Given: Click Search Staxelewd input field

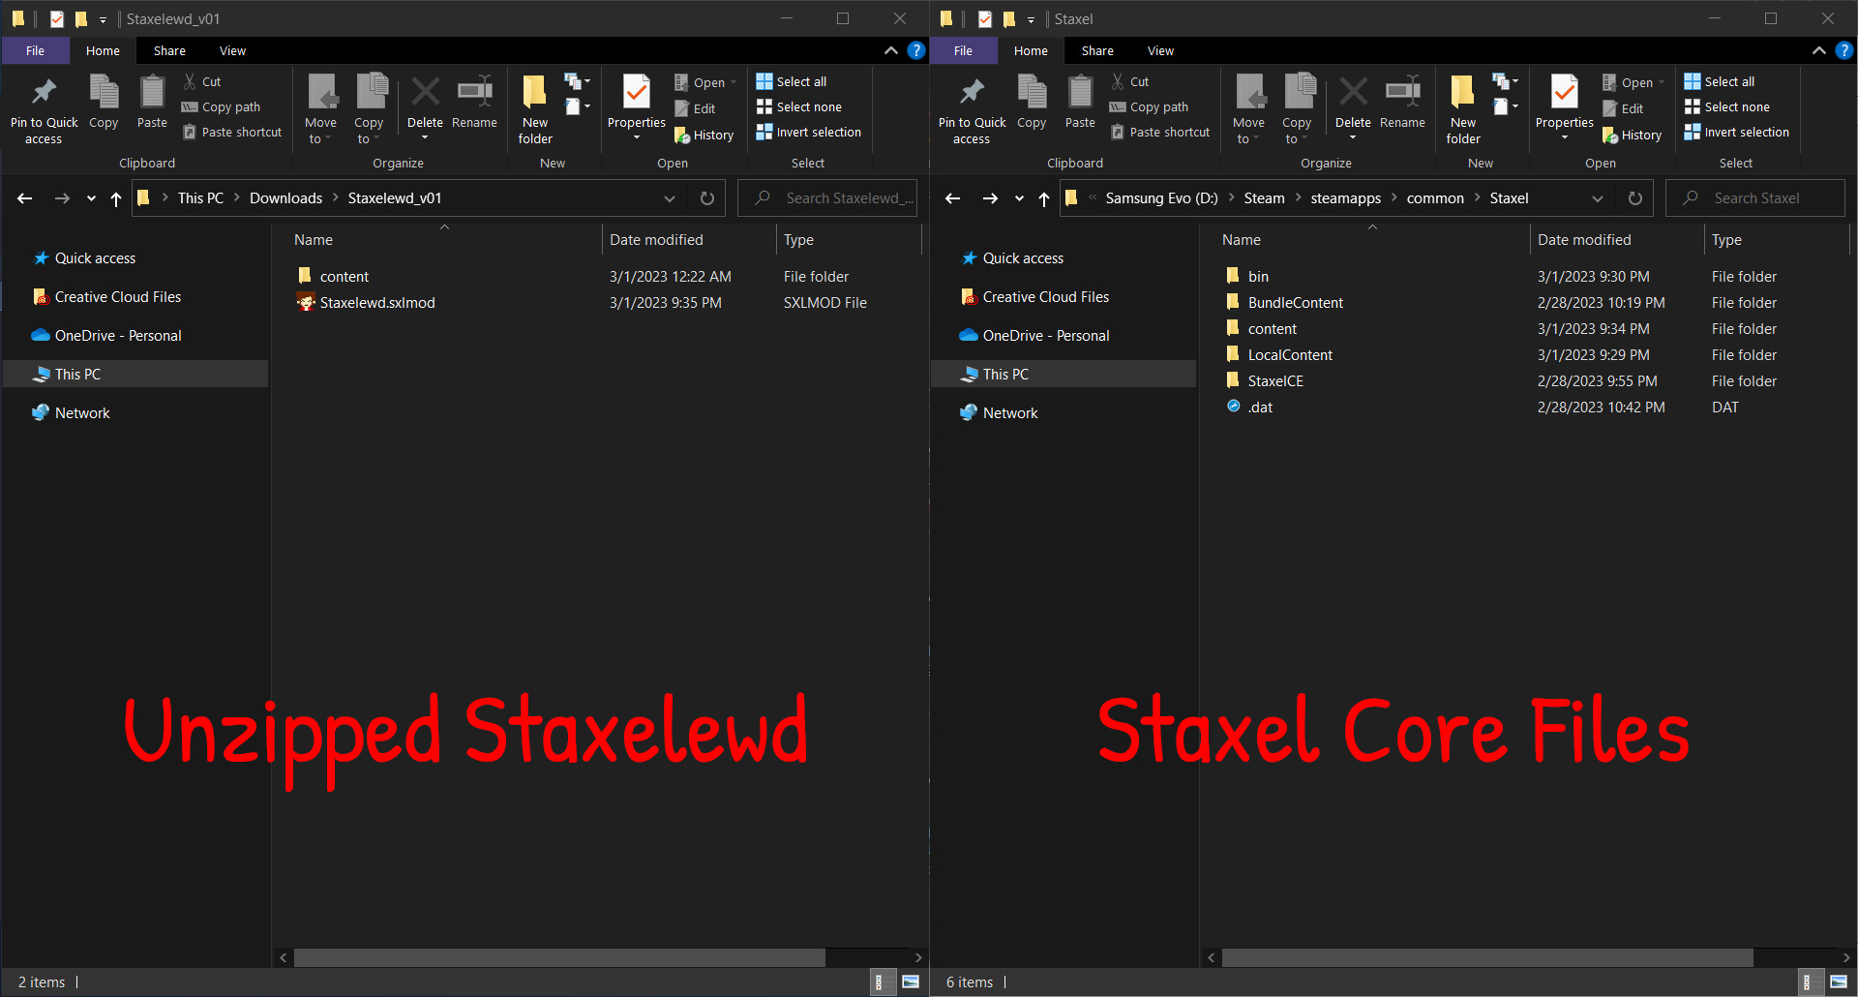Looking at the screenshot, I should pyautogui.click(x=828, y=197).
